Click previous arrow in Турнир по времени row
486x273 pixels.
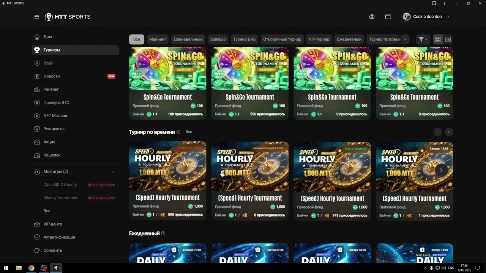point(438,132)
